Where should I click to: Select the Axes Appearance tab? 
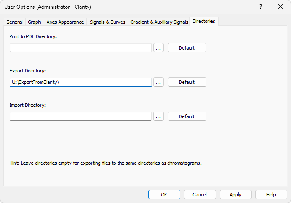[65, 22]
